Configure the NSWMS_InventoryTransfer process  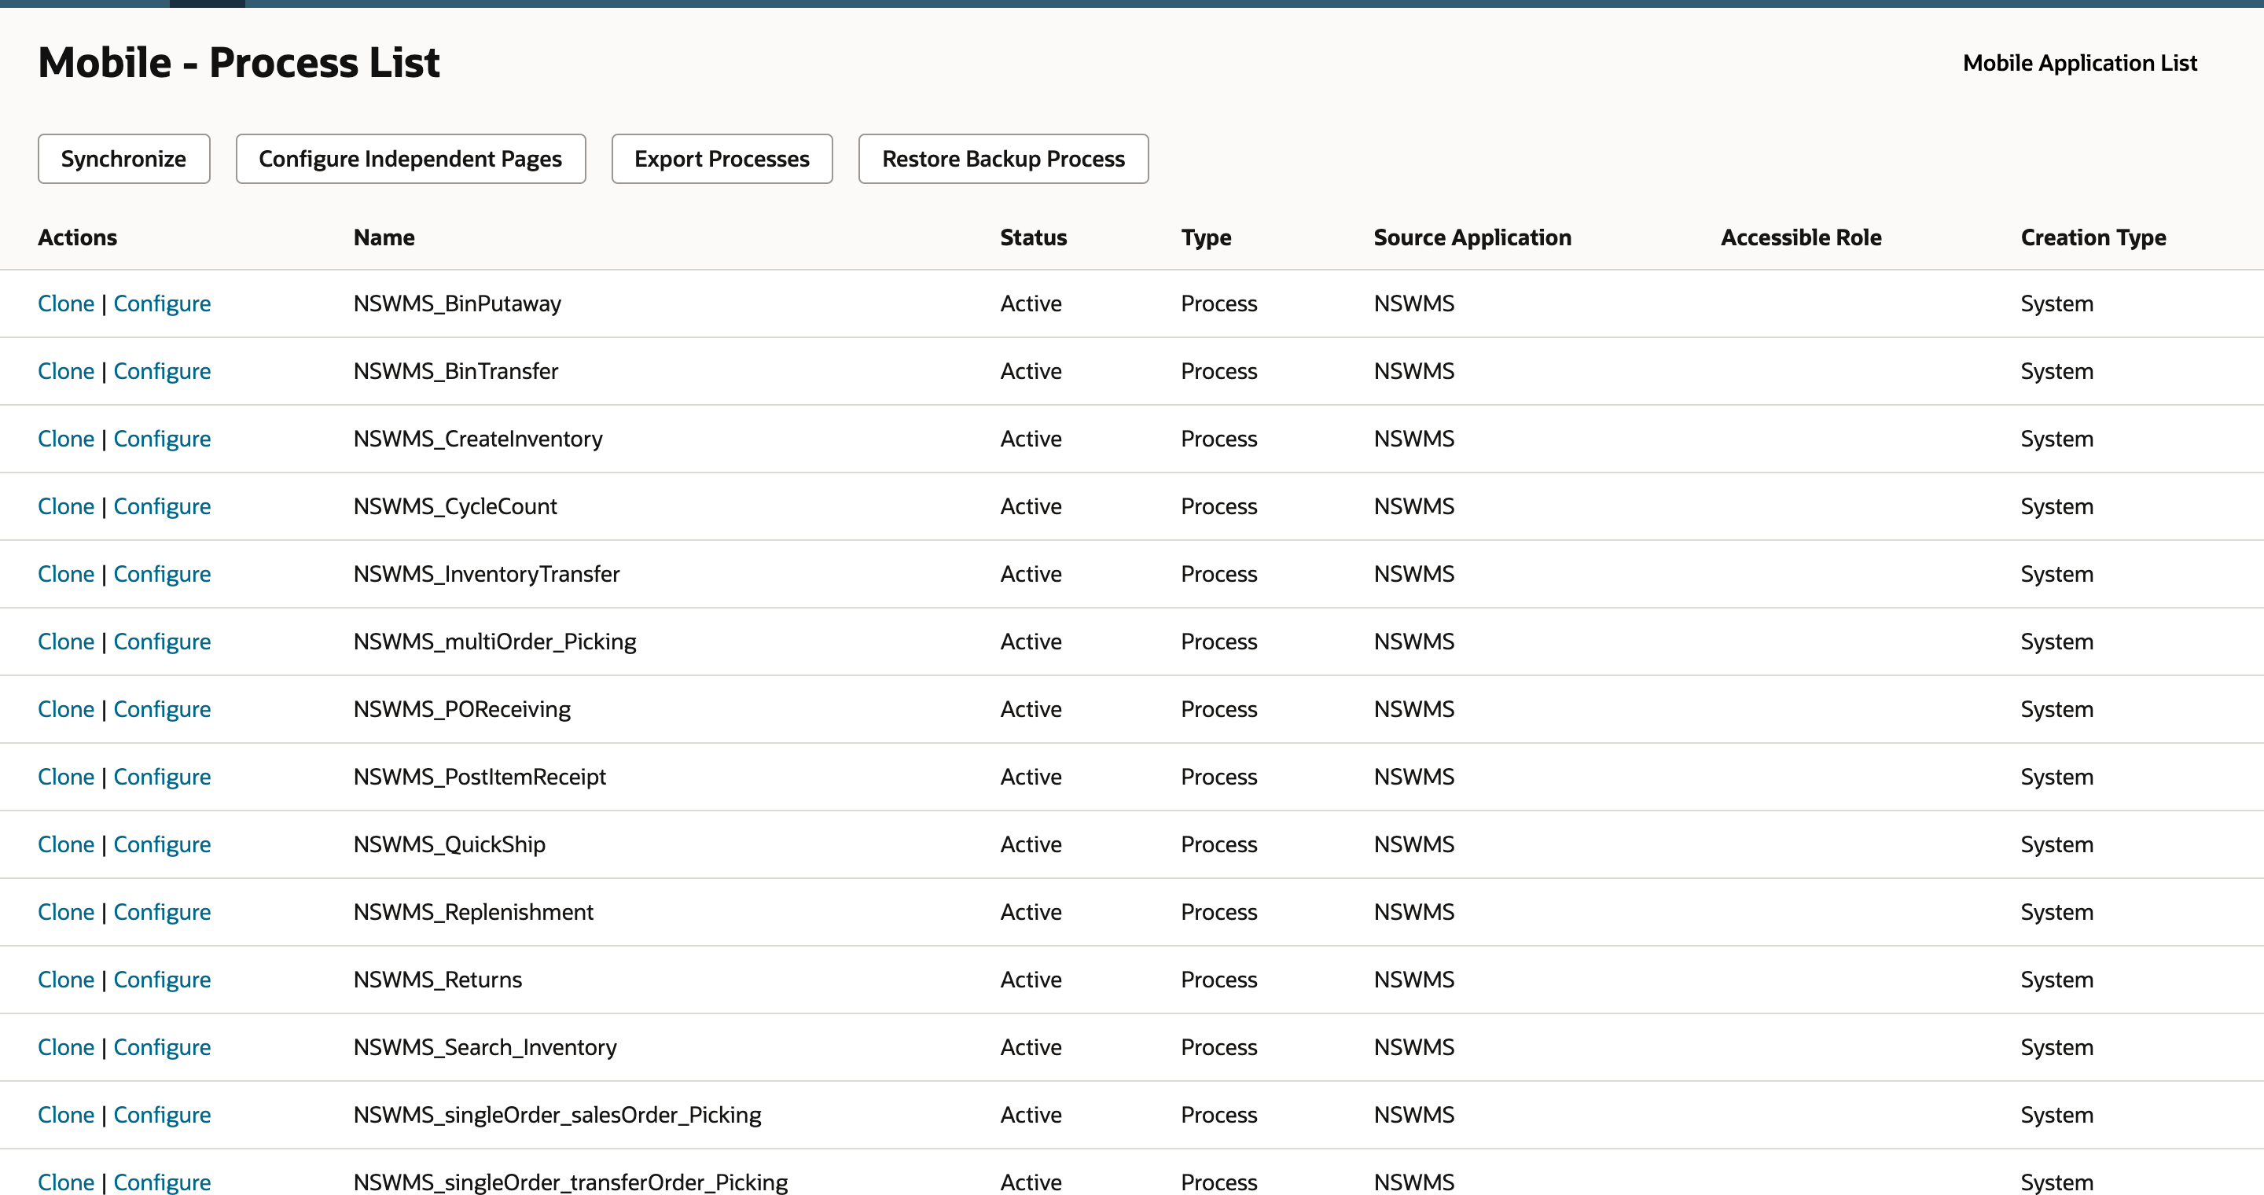pos(162,574)
